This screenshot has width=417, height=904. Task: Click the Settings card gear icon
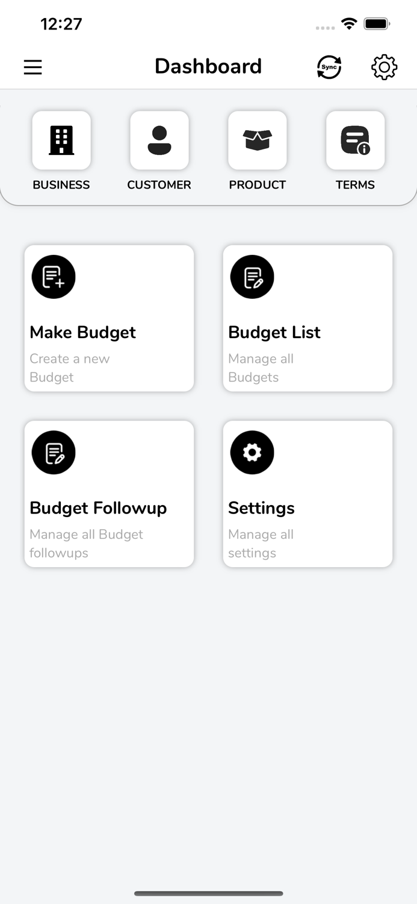[x=252, y=452]
